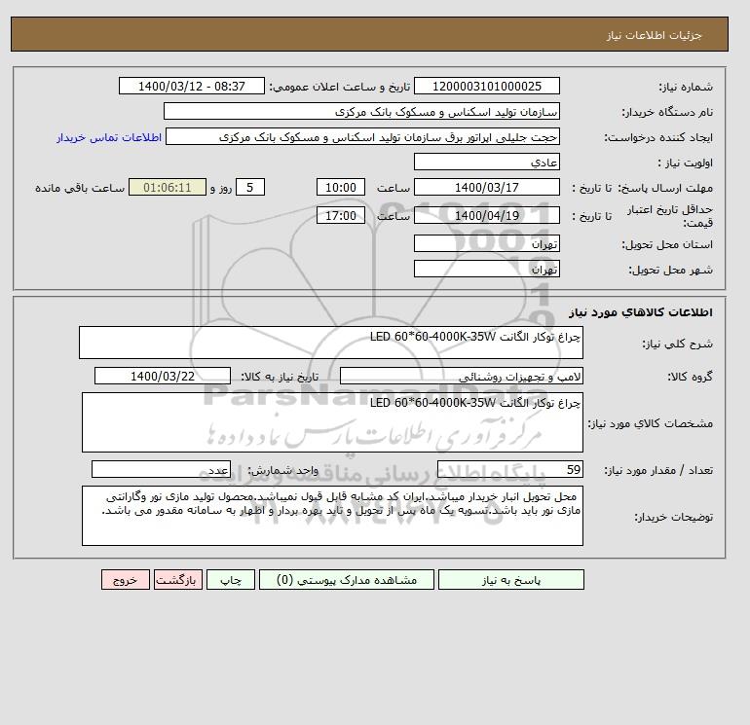Click the request creator field حجت جلیلی
Viewport: 750px width, 725px height.
(x=362, y=136)
